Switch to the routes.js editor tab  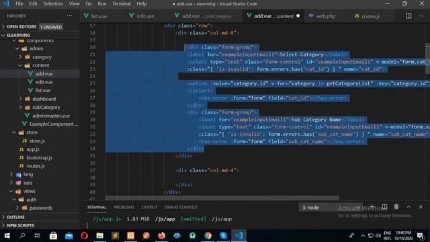[371, 16]
